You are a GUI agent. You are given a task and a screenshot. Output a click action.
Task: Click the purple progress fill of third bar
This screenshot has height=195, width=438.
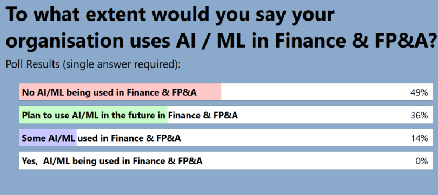tap(48, 138)
